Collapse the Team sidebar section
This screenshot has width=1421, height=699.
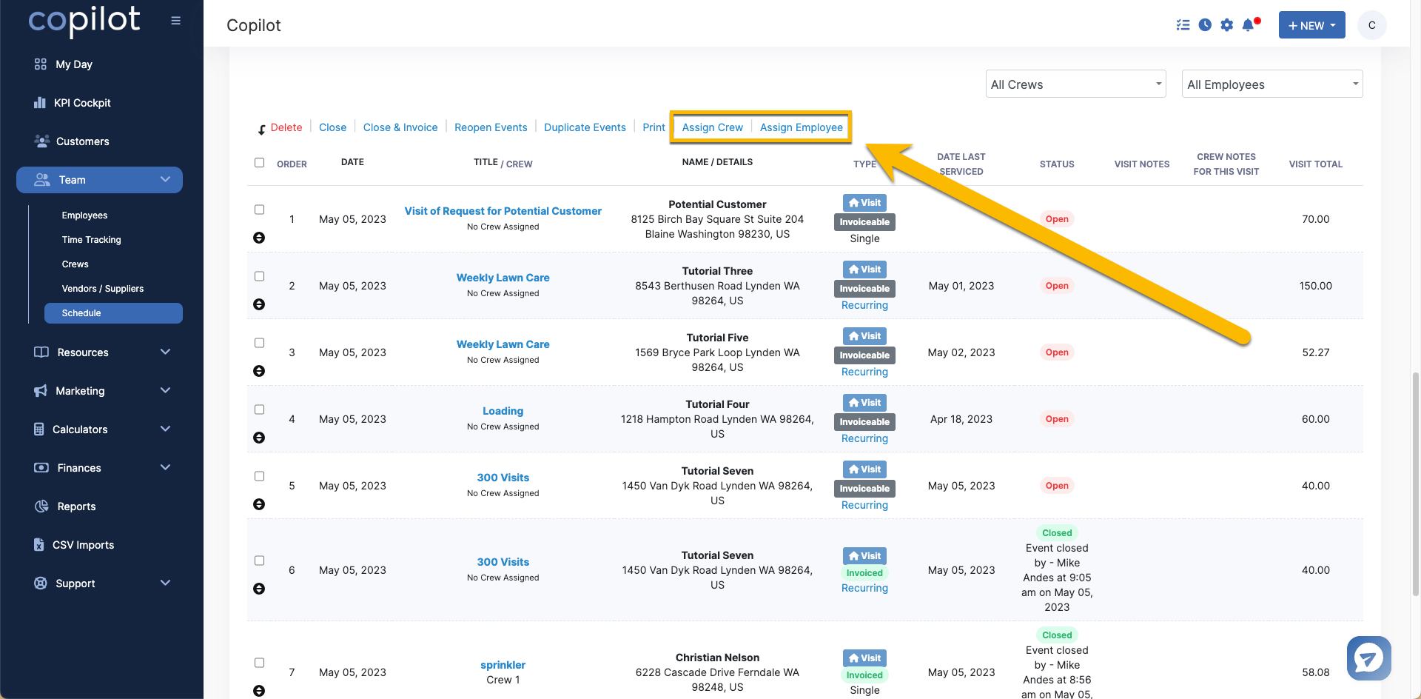(x=99, y=180)
